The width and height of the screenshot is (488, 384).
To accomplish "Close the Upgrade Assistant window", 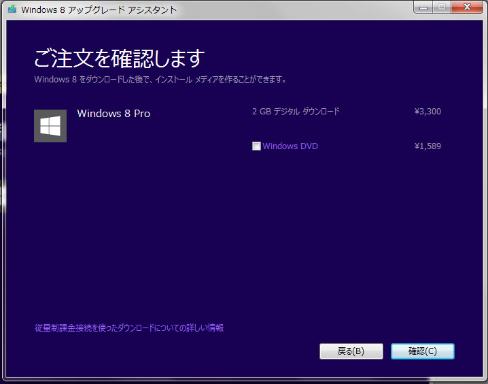I will pyautogui.click(x=466, y=7).
